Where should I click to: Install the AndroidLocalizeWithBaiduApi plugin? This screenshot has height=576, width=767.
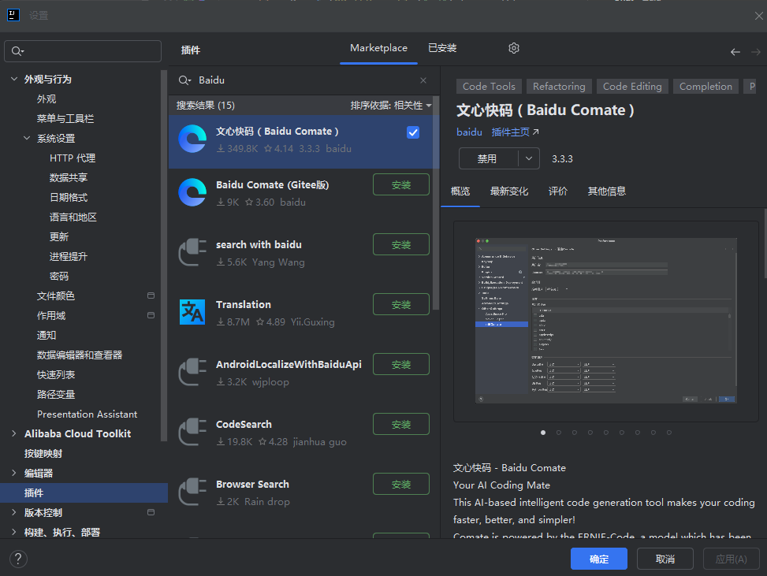pos(401,364)
